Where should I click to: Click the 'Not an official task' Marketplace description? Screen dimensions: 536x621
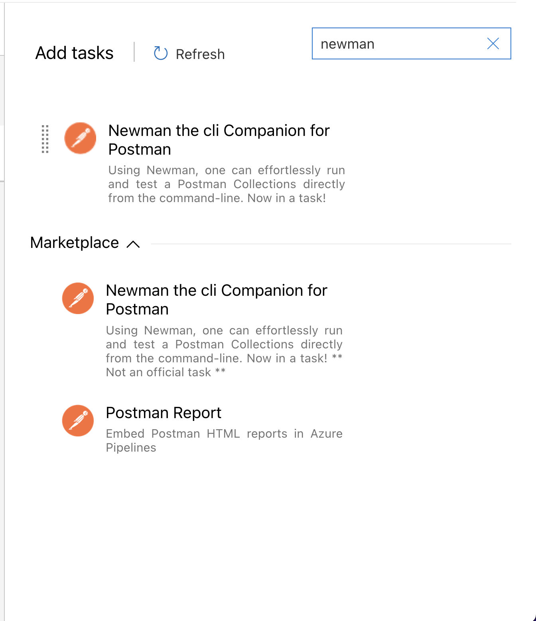tap(224, 351)
